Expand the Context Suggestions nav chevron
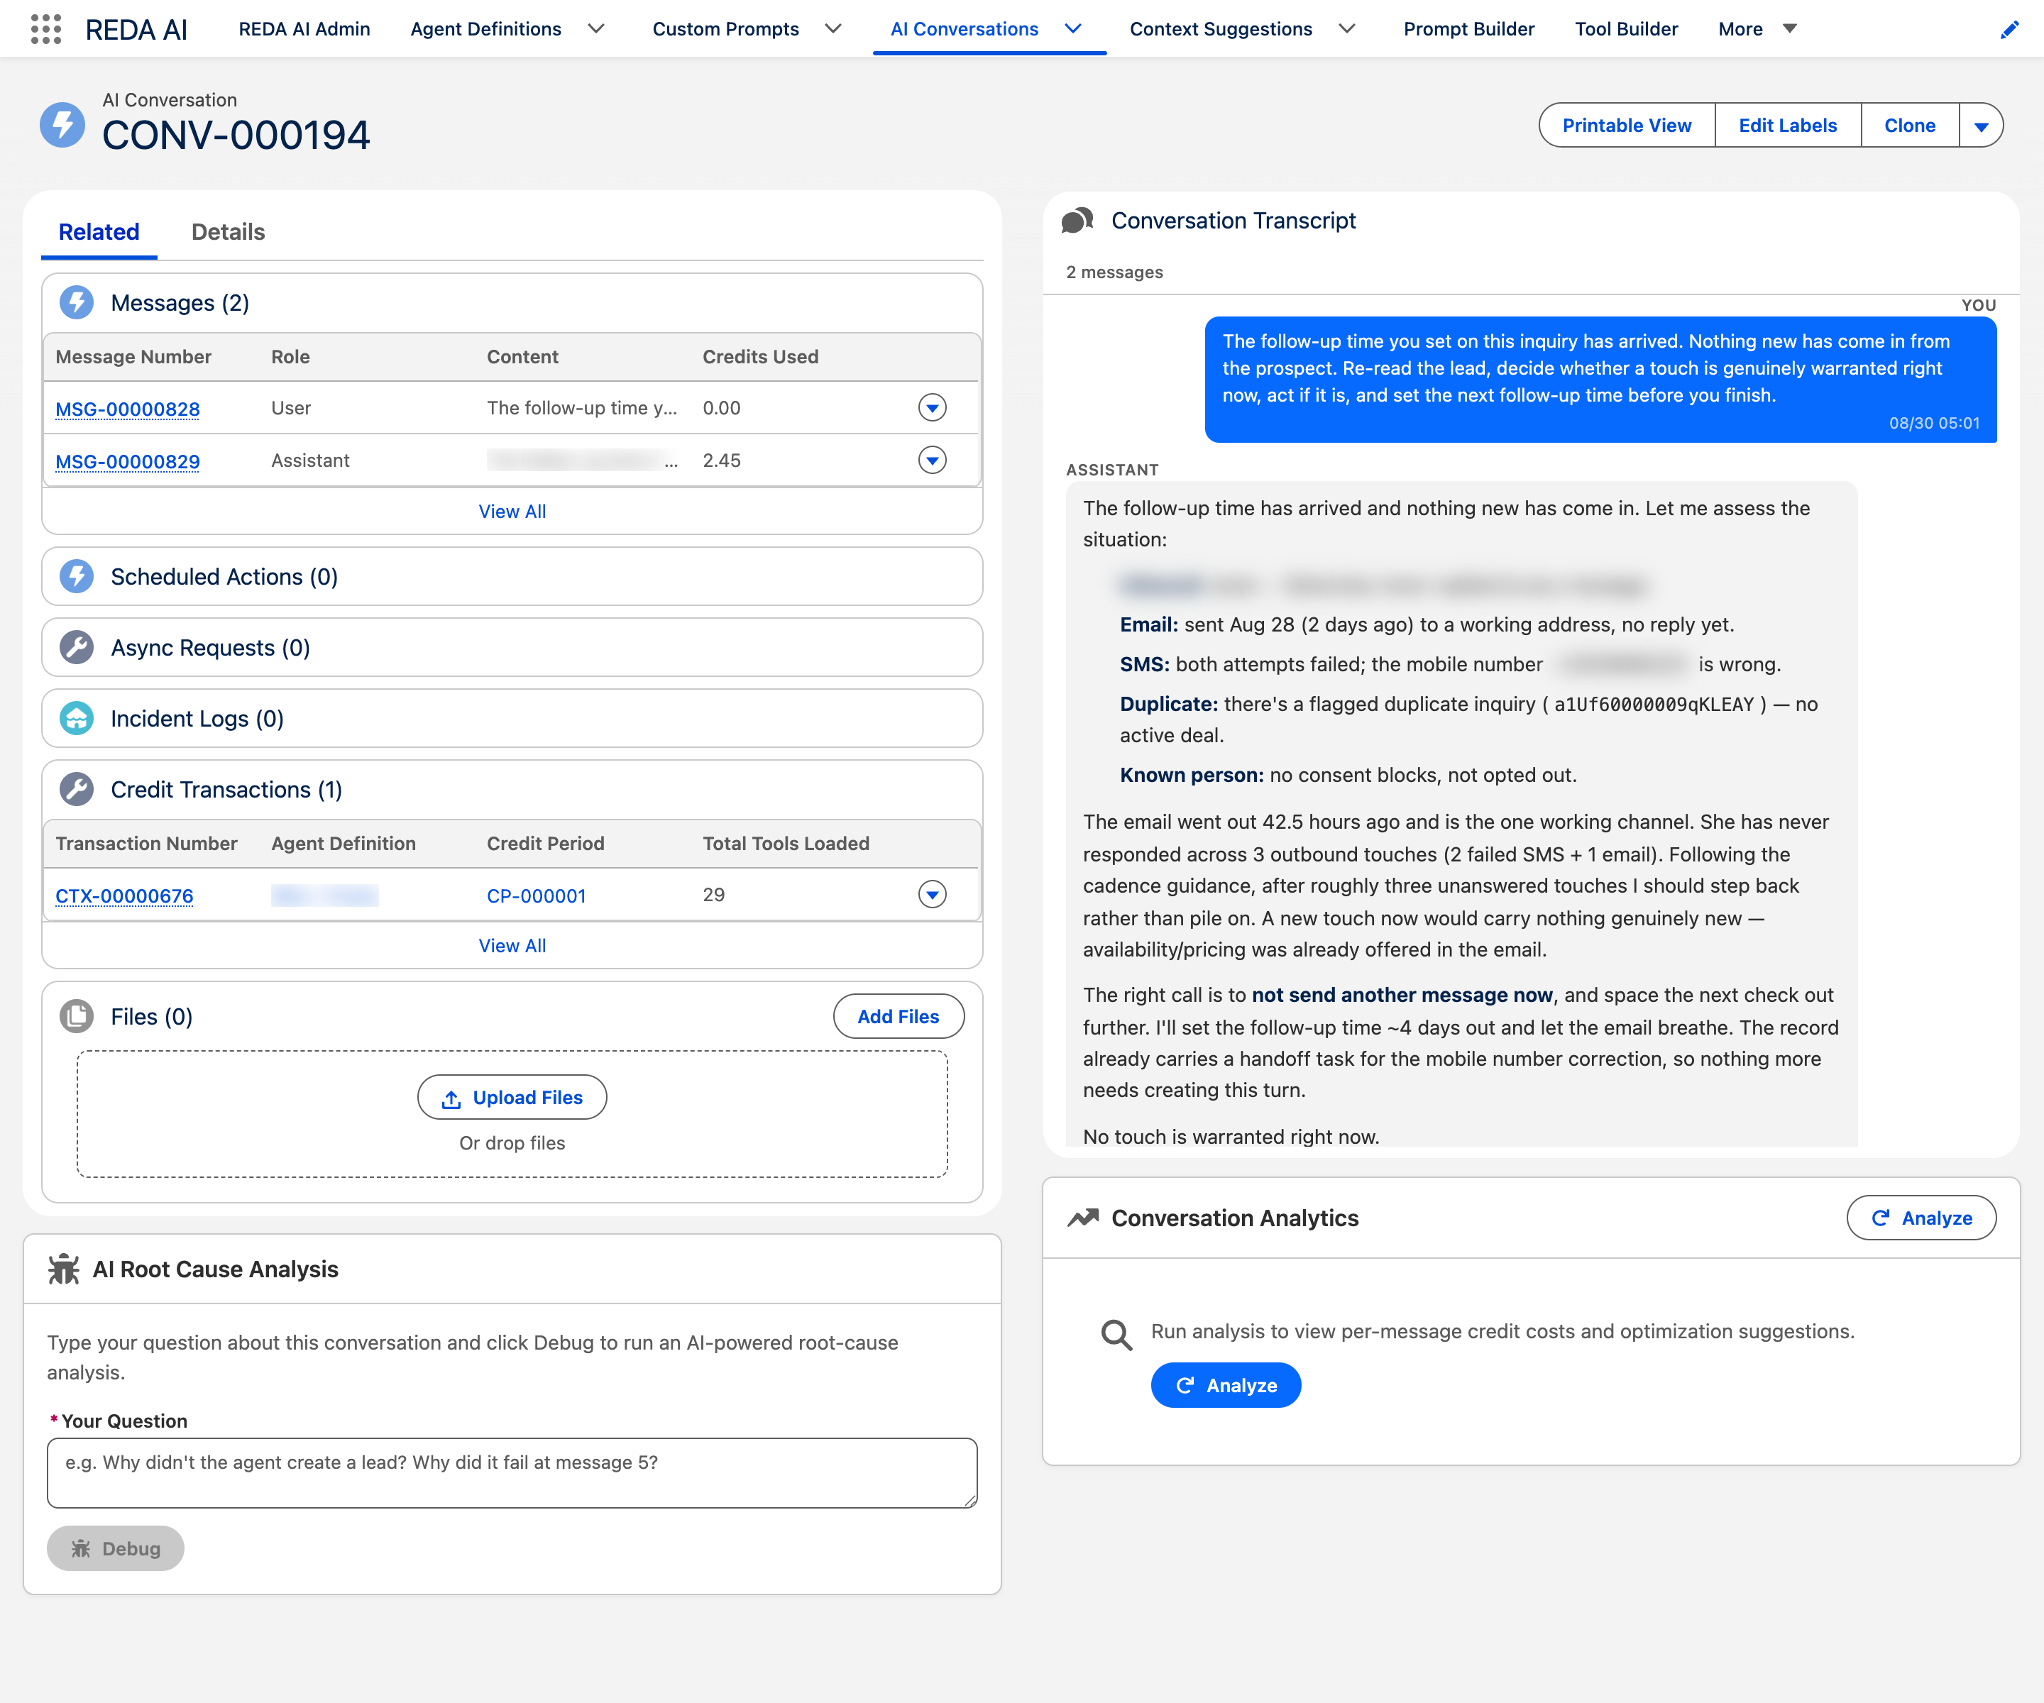 tap(1347, 29)
